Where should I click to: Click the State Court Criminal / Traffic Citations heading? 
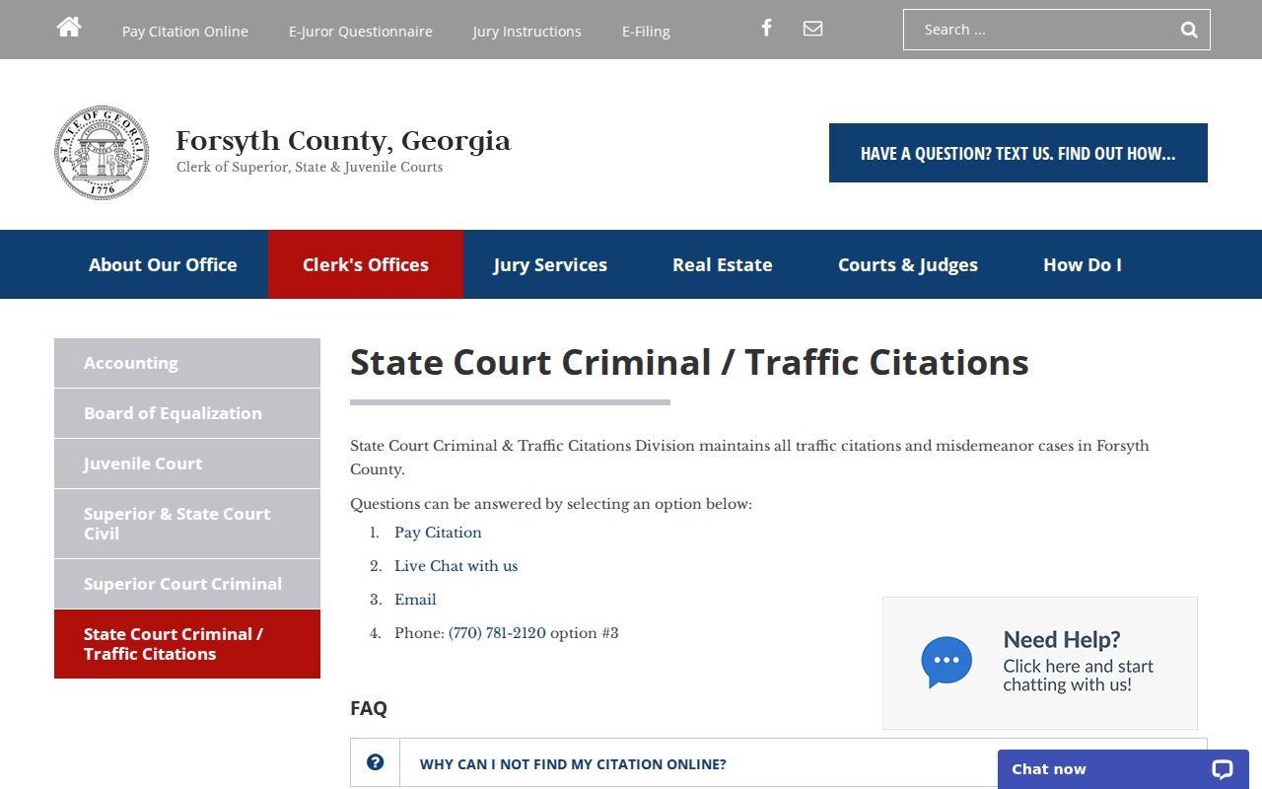tap(689, 362)
